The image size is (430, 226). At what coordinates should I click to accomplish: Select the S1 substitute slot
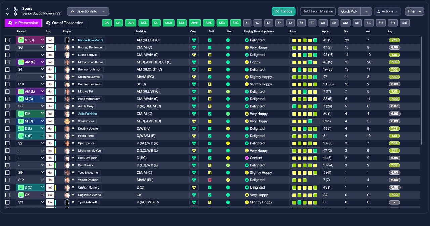coord(247,23)
